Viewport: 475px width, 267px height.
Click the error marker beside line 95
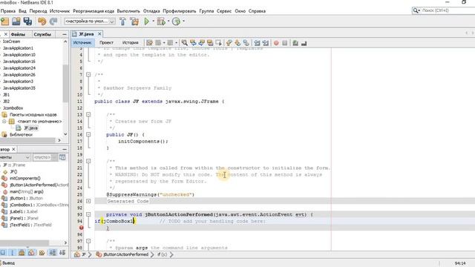pyautogui.click(x=81, y=228)
